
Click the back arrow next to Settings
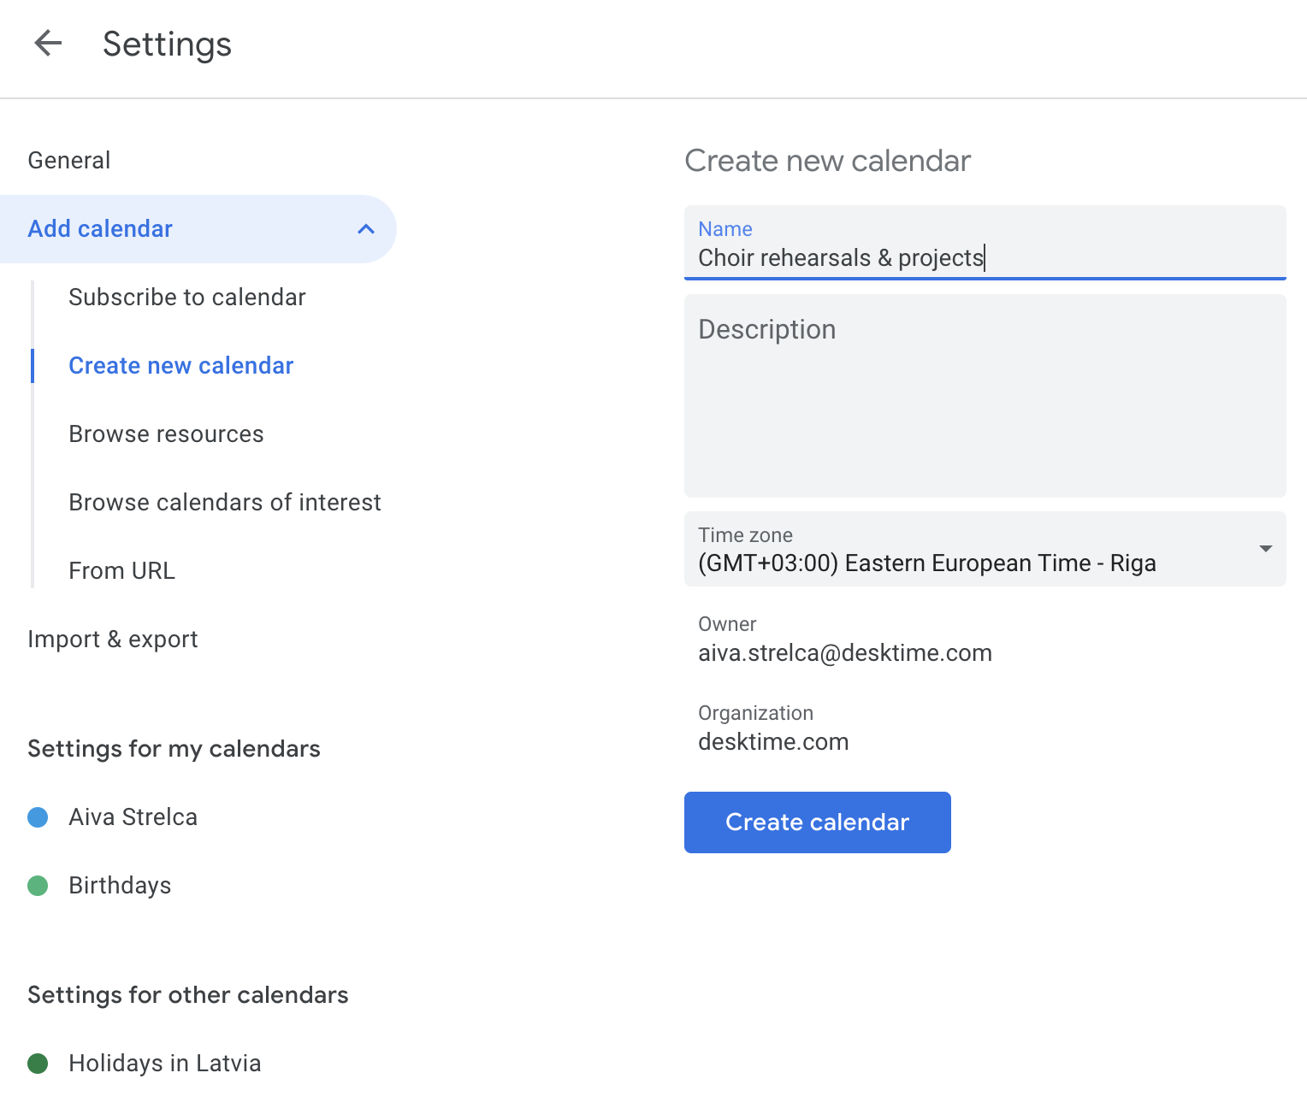48,43
